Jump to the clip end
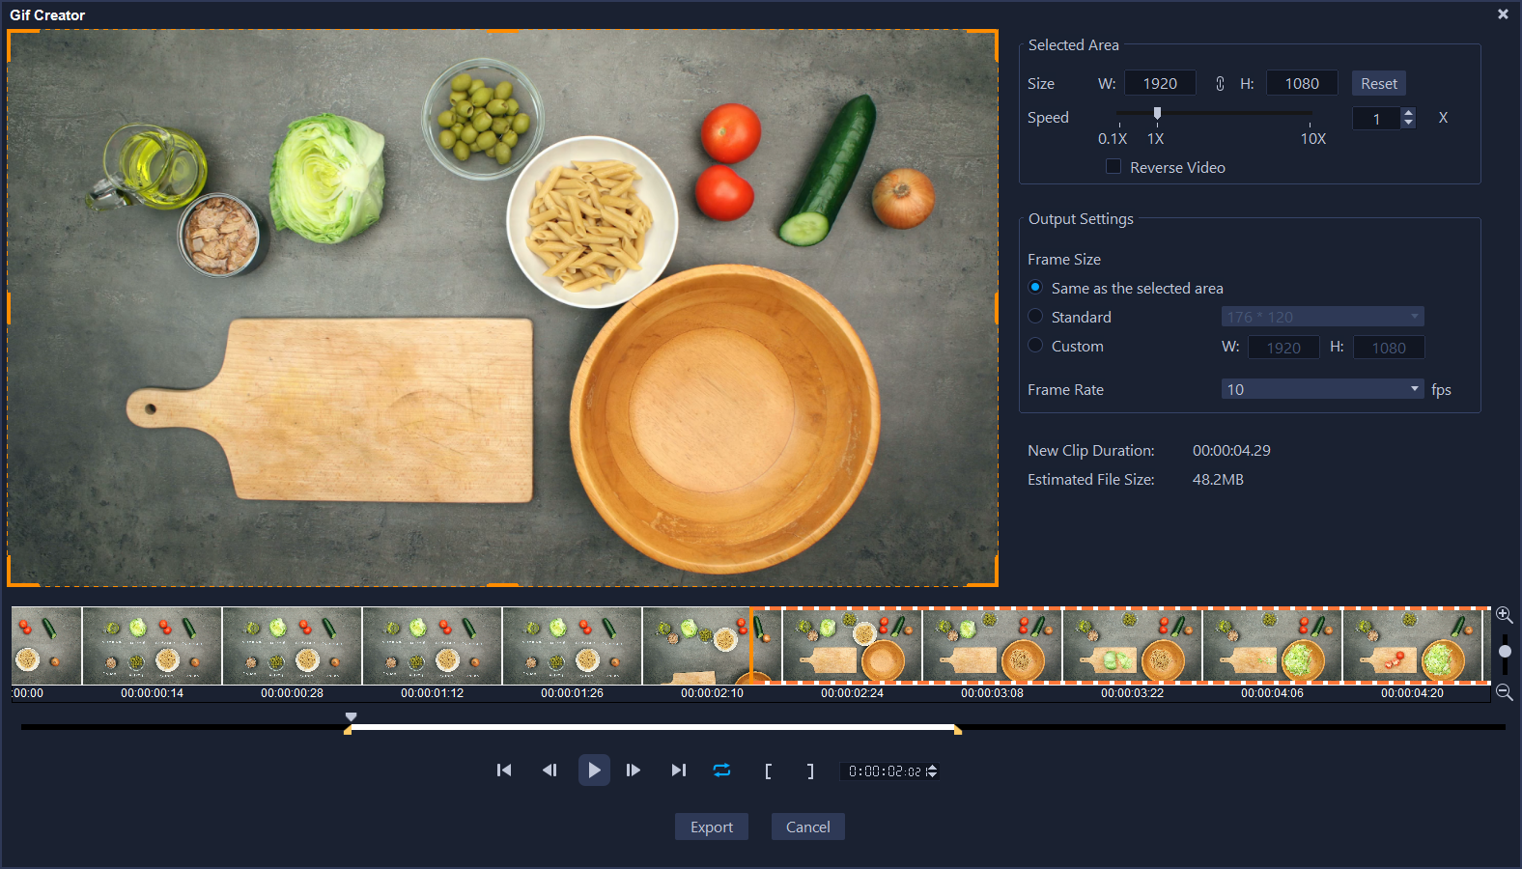 coord(679,771)
